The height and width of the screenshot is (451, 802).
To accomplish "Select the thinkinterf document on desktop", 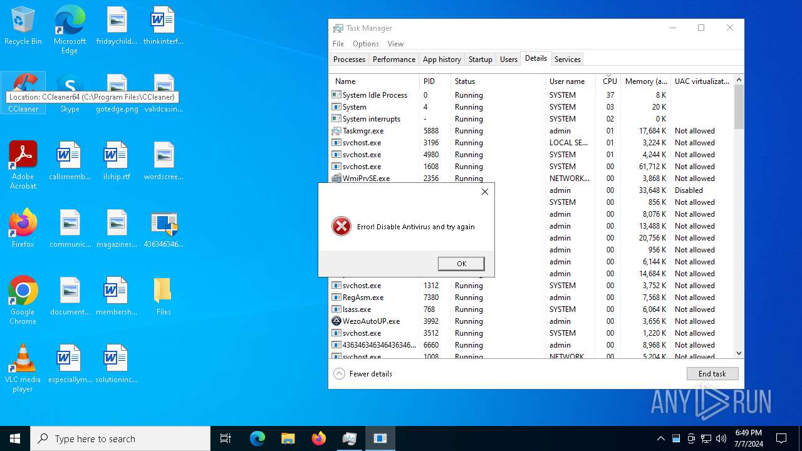I will pos(164,26).
